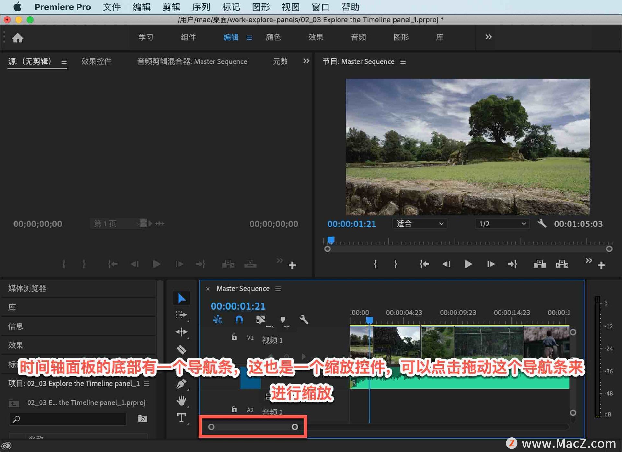Show hidden Source panel tabs chevron
Viewport: 622px width, 452px height.
click(306, 61)
